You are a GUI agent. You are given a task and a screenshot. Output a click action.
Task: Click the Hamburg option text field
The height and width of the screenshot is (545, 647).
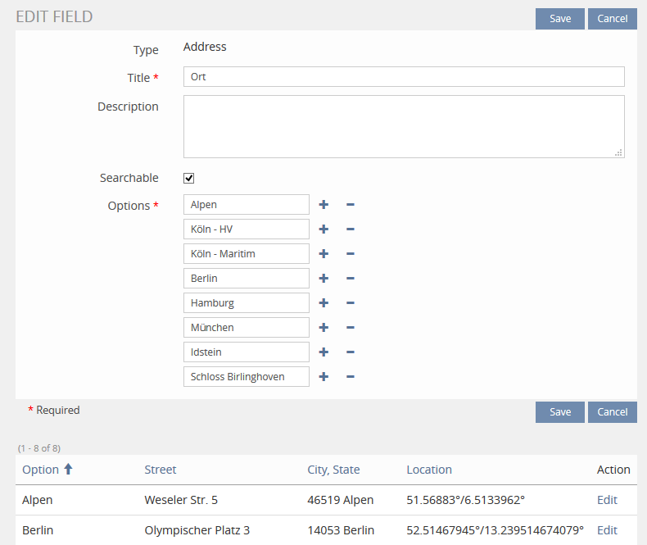click(x=246, y=303)
